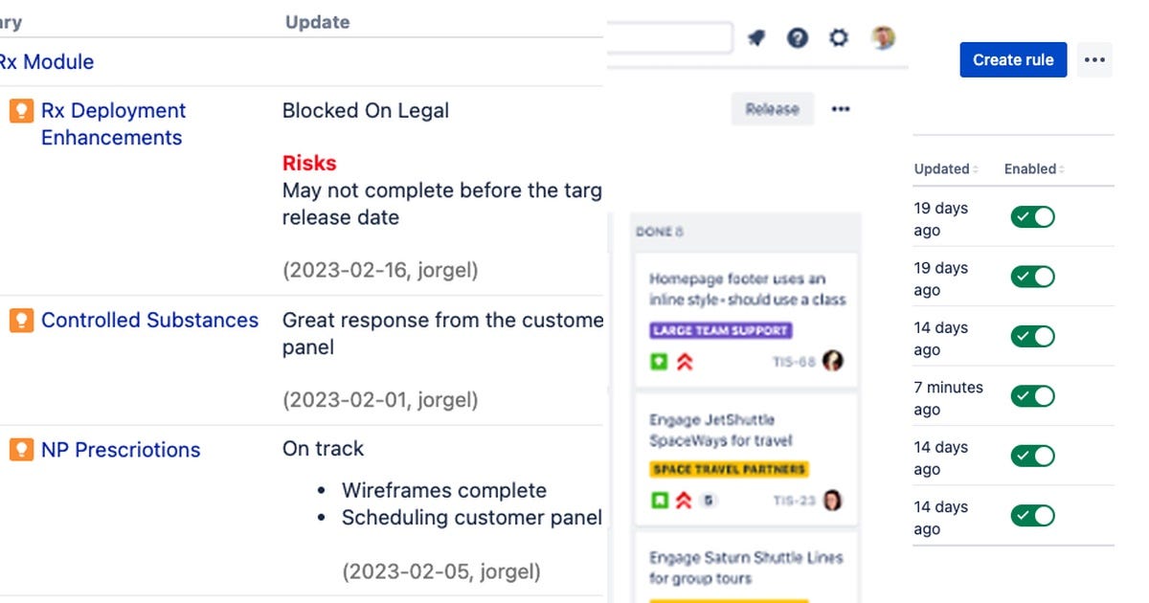Open the more options menu beside Create rule
Image resolution: width=1149 pixels, height=603 pixels.
[x=1094, y=59]
